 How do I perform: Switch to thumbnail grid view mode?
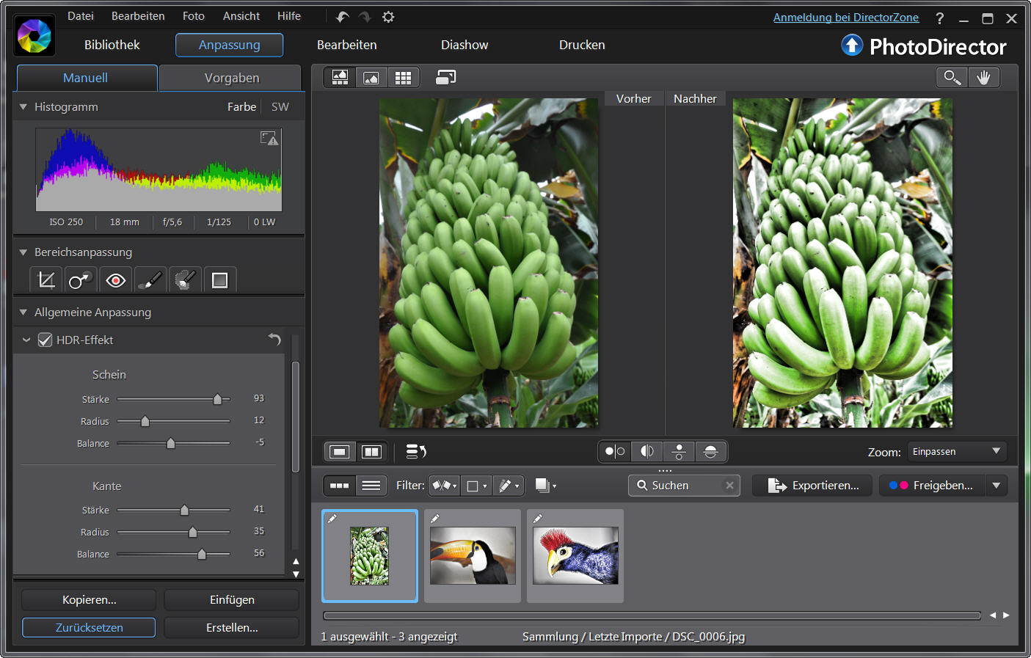(403, 78)
